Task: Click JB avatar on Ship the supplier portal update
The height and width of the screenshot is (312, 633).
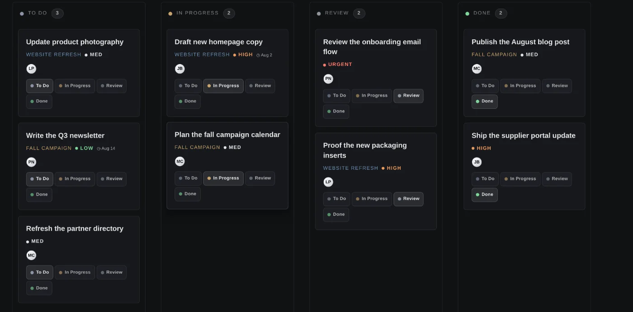Action: [x=477, y=162]
